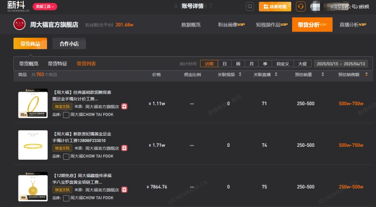Viewport: 376px width, 207px height.
Task: Click red shop icon in 泥鳅背素圈 row
Action: 124,106
